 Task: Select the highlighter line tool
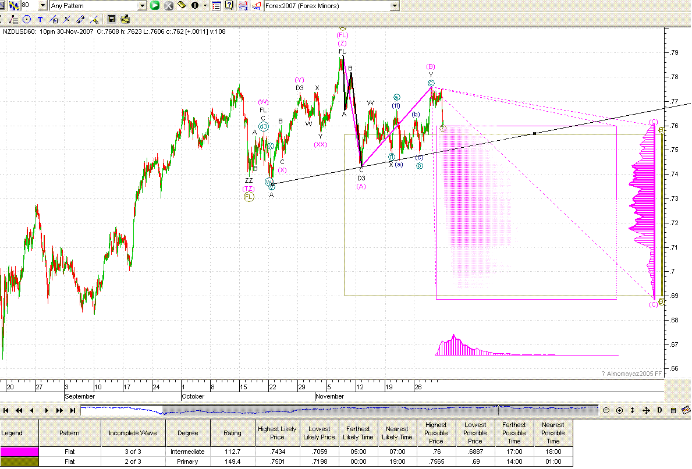(x=94, y=19)
